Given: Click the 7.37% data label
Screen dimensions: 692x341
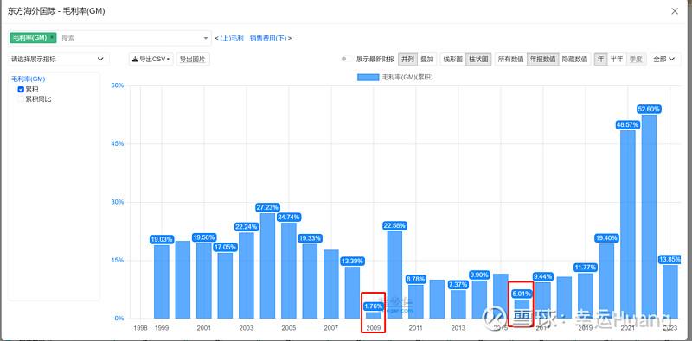Looking at the screenshot, I should point(458,285).
